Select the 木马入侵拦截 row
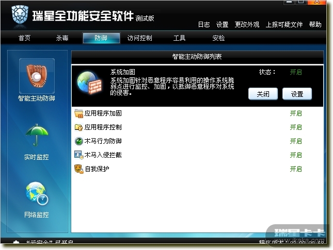 tap(197, 155)
